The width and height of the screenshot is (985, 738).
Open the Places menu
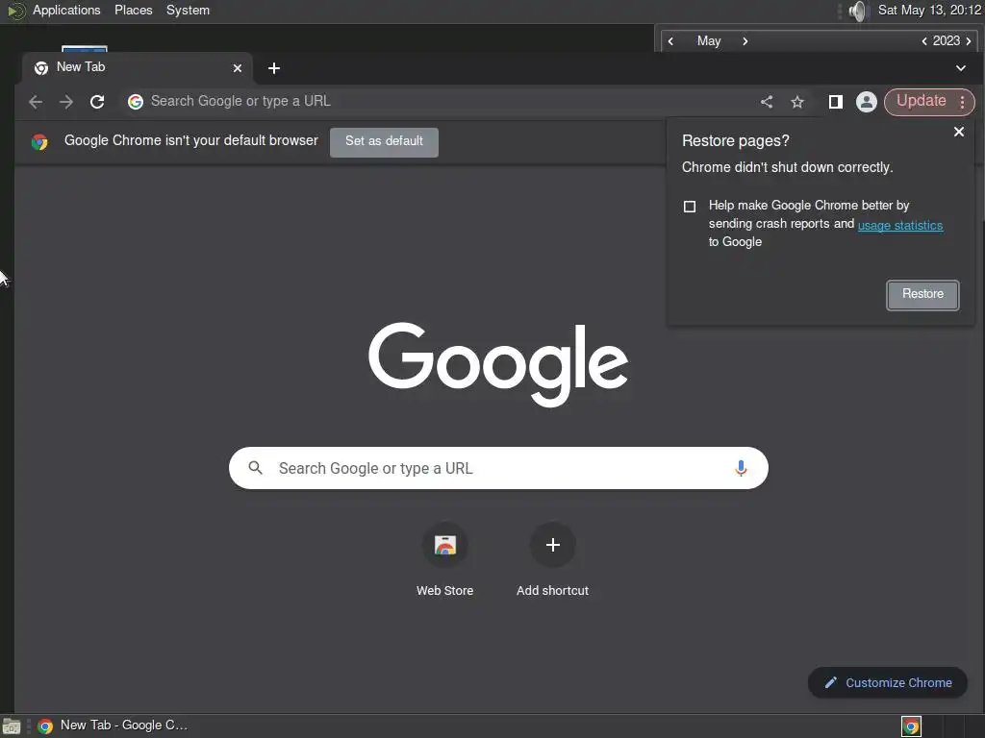133,11
